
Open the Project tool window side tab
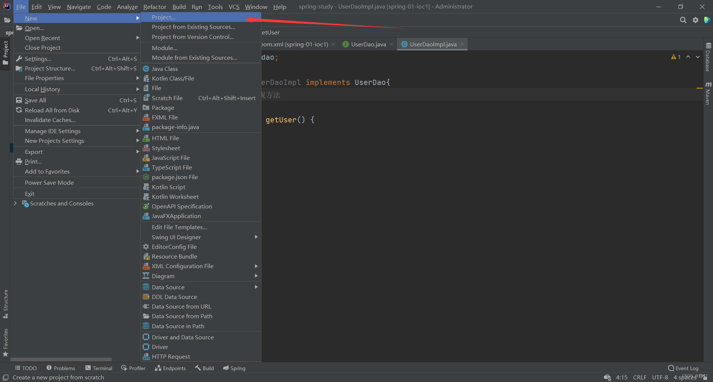pos(6,52)
